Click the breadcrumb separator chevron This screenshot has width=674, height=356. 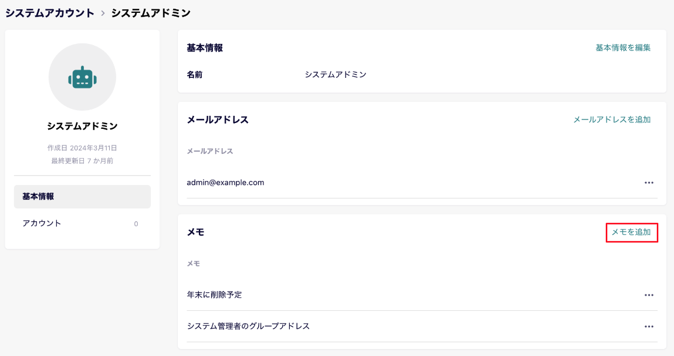pos(103,13)
